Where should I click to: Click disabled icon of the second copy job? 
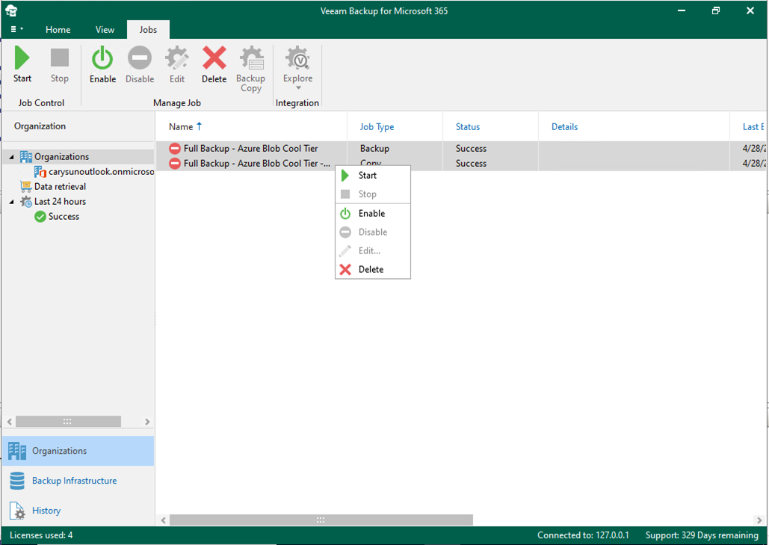175,164
